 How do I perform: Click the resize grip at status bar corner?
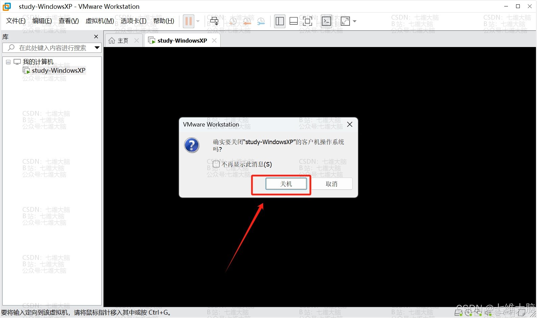[x=533, y=314]
